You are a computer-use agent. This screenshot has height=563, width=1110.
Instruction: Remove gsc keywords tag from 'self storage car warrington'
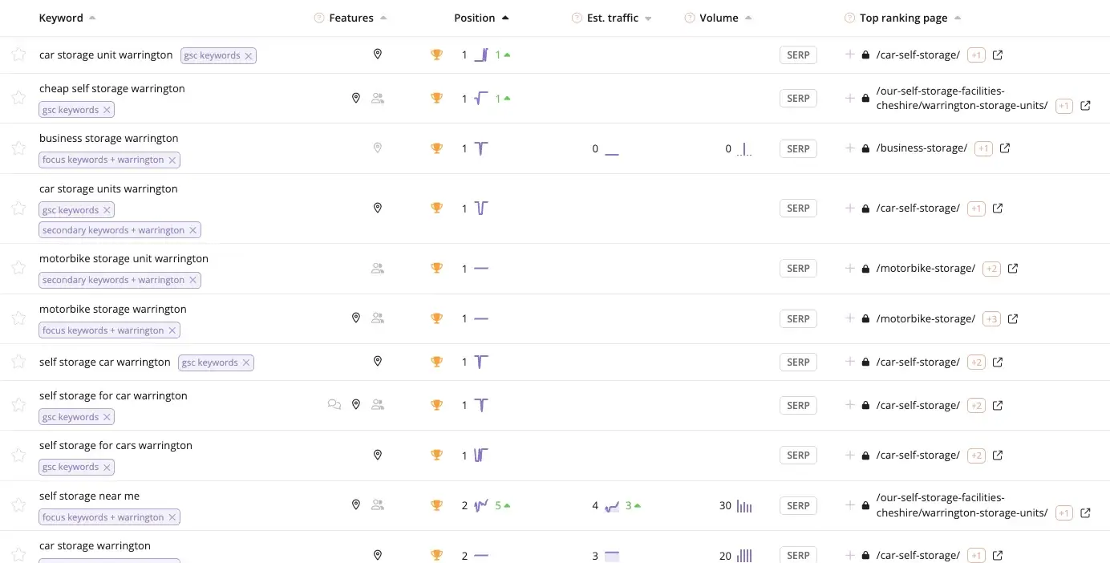coord(246,363)
